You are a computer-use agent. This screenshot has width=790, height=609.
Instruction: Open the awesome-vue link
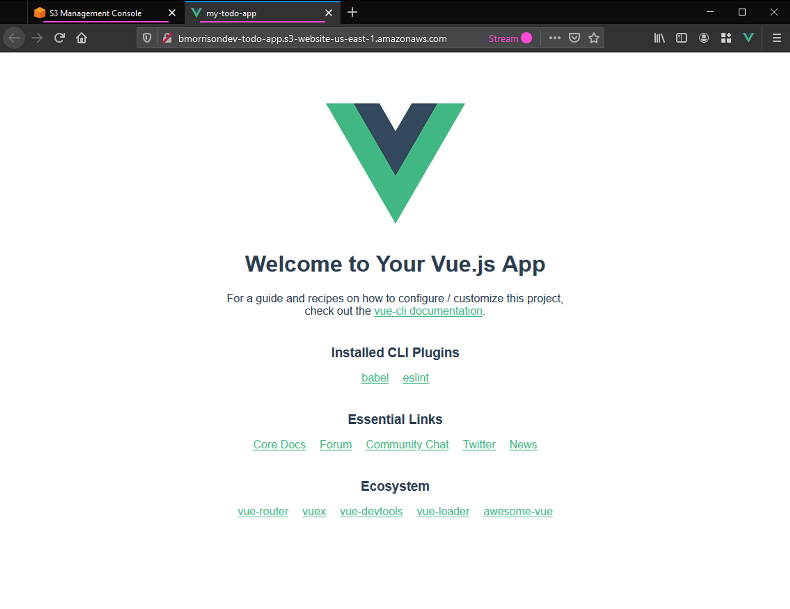(x=518, y=511)
